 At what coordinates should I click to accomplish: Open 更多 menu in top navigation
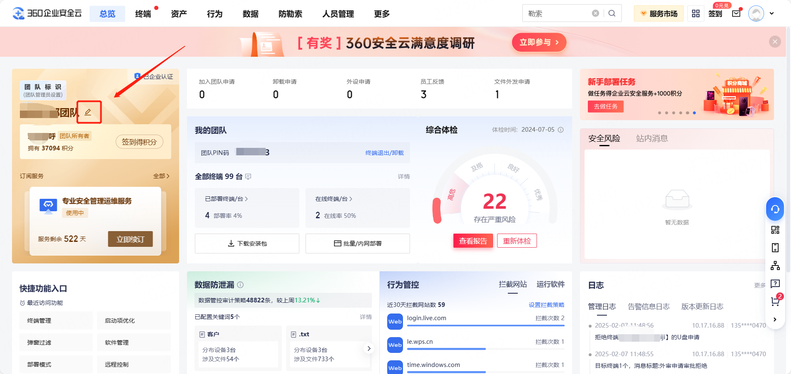[381, 14]
